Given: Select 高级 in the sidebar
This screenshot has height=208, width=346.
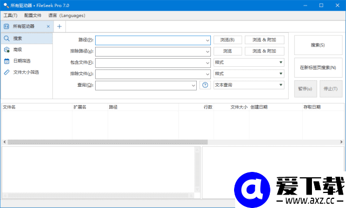Looking at the screenshot, I should 26,50.
